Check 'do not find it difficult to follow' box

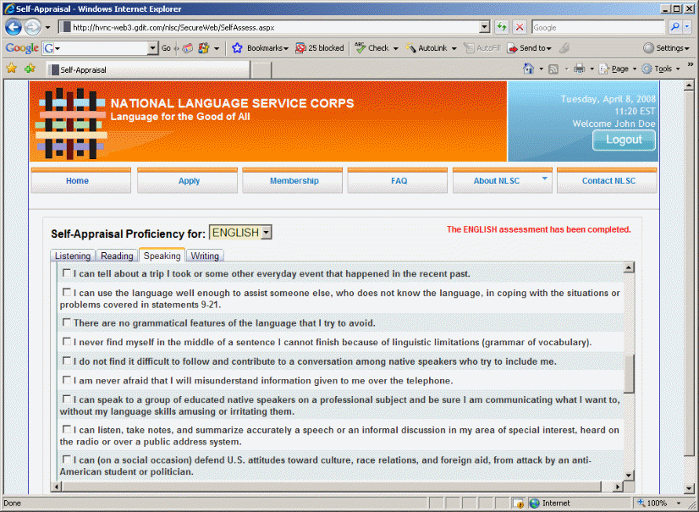pos(66,361)
